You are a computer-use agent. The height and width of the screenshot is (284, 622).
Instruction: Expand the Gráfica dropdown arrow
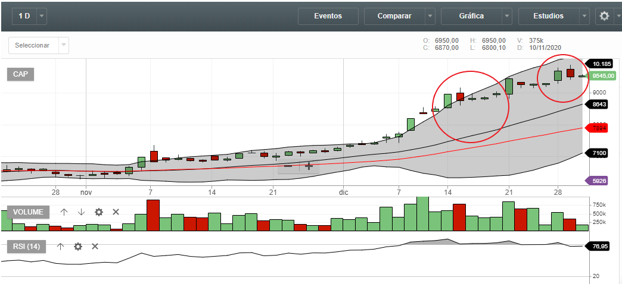tap(507, 16)
